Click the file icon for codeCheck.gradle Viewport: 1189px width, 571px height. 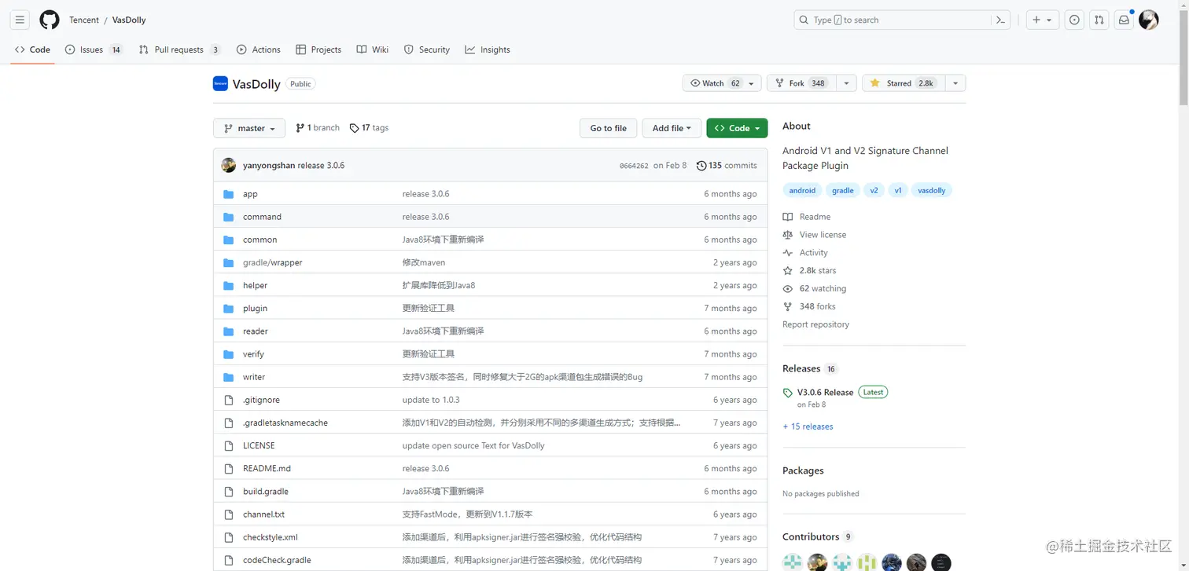(229, 560)
